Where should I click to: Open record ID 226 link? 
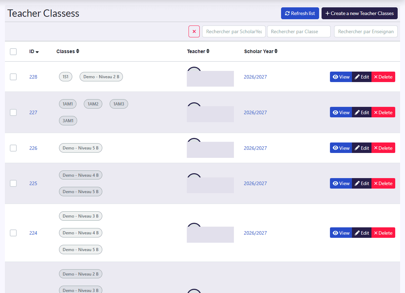click(33, 148)
